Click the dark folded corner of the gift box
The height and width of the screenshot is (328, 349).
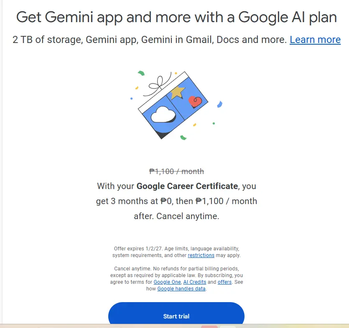click(x=164, y=134)
